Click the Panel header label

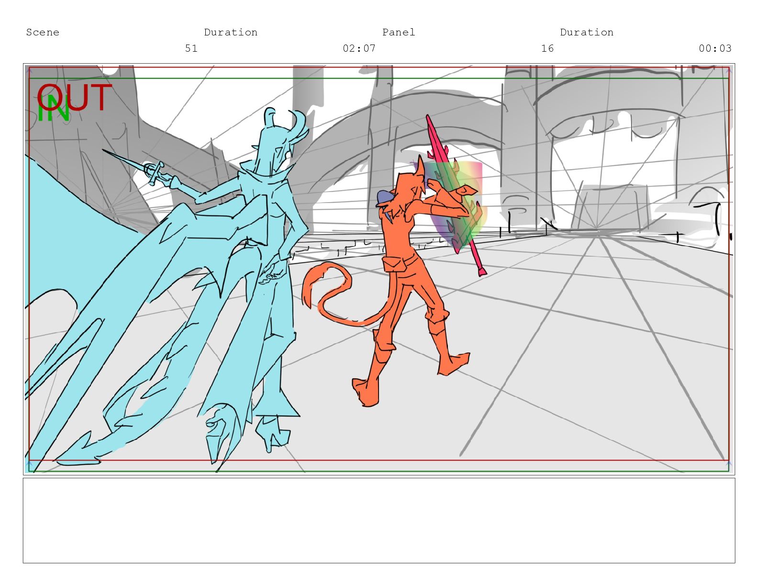coord(399,32)
